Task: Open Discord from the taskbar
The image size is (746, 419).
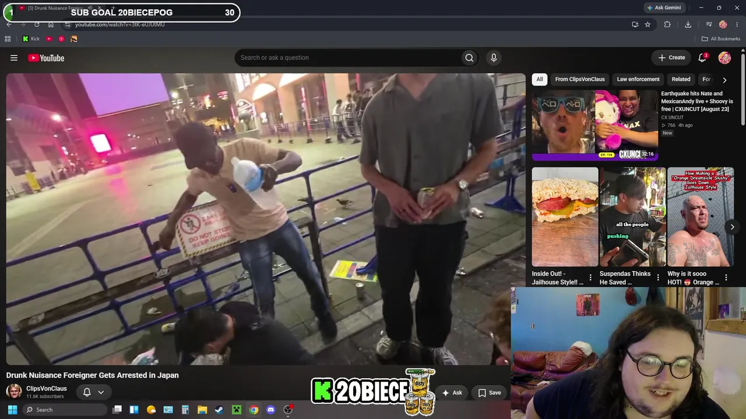Action: click(x=270, y=410)
